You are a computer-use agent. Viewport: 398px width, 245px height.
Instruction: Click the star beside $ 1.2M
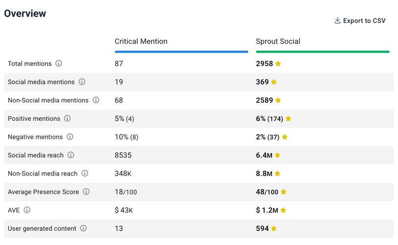(283, 210)
